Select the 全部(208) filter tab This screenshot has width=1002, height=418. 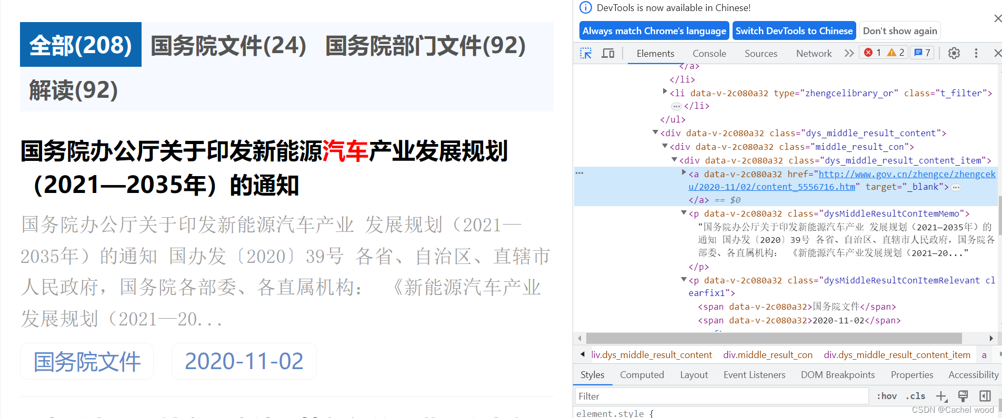point(81,45)
